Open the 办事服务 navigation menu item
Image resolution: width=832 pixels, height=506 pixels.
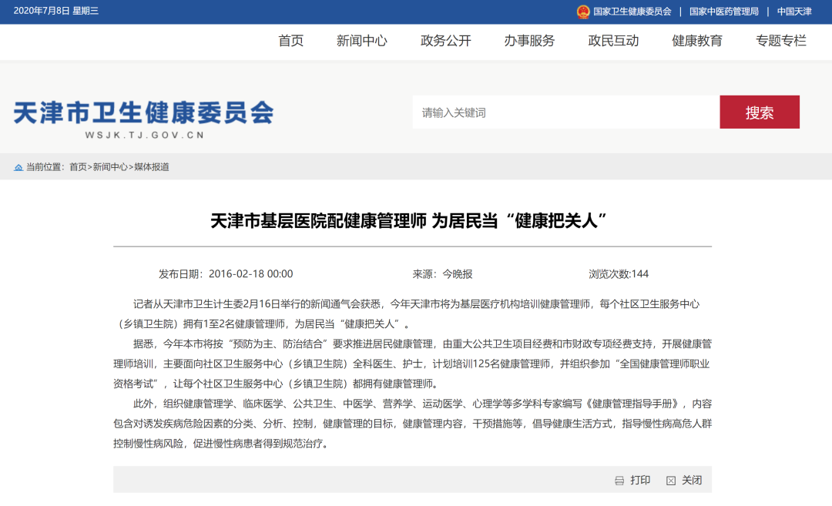point(529,41)
